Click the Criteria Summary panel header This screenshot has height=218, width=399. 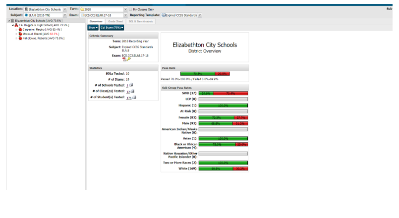click(123, 36)
